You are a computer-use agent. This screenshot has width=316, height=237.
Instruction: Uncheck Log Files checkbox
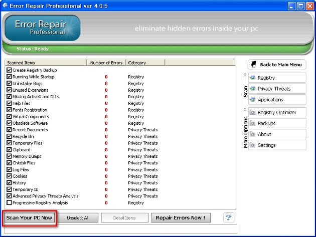[x=9, y=169]
